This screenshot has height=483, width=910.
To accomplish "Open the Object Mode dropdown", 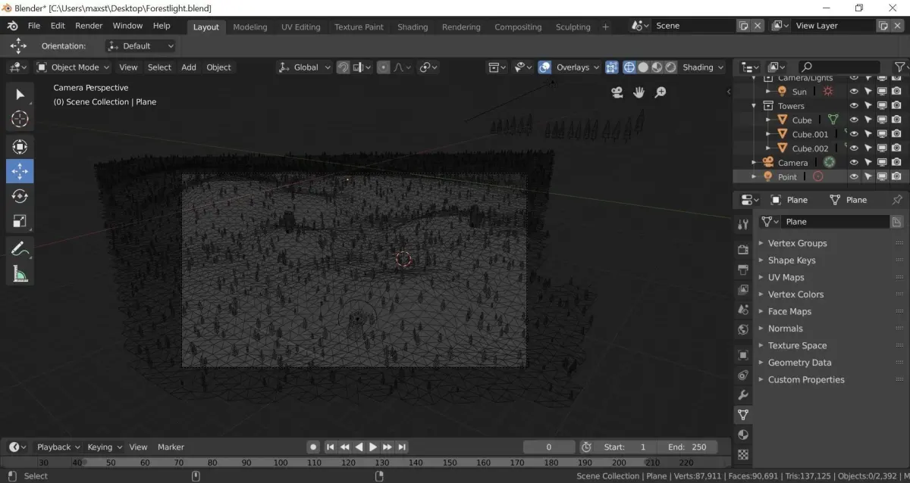I will tap(74, 67).
